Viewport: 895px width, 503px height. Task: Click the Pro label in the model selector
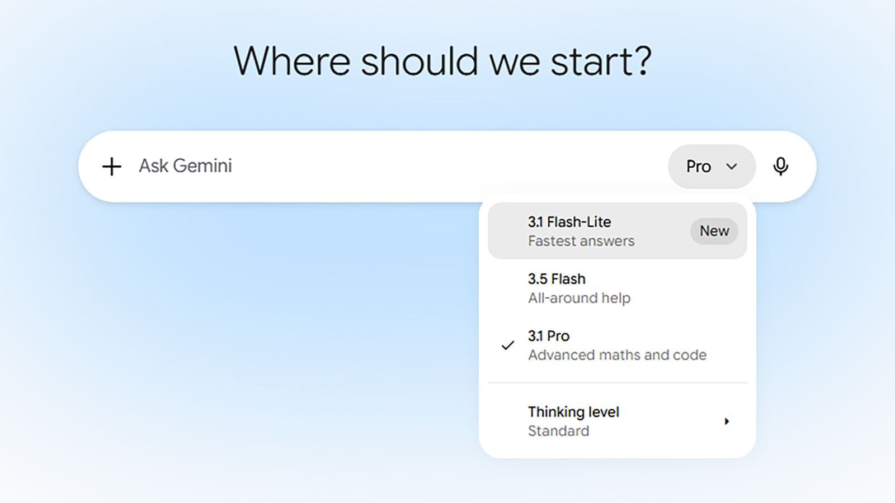699,167
